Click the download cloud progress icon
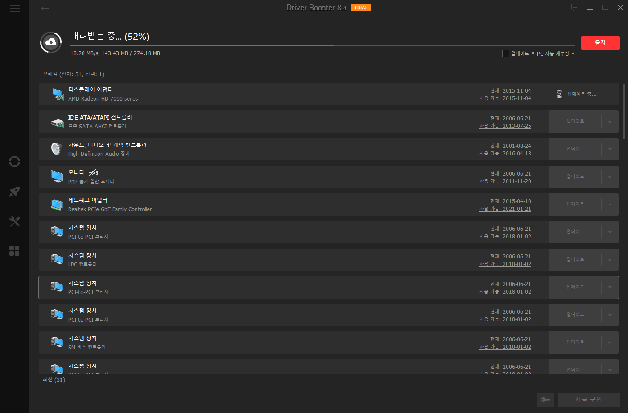The width and height of the screenshot is (628, 413). coord(51,42)
